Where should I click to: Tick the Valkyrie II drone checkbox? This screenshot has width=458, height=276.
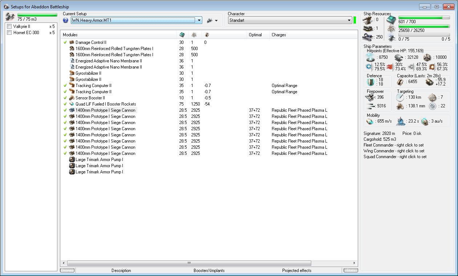[x=9, y=26]
